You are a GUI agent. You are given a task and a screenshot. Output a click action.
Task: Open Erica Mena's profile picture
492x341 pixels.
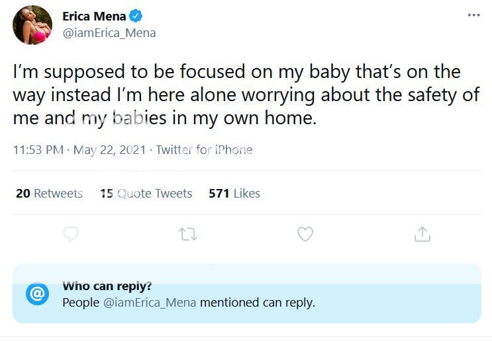[x=32, y=25]
